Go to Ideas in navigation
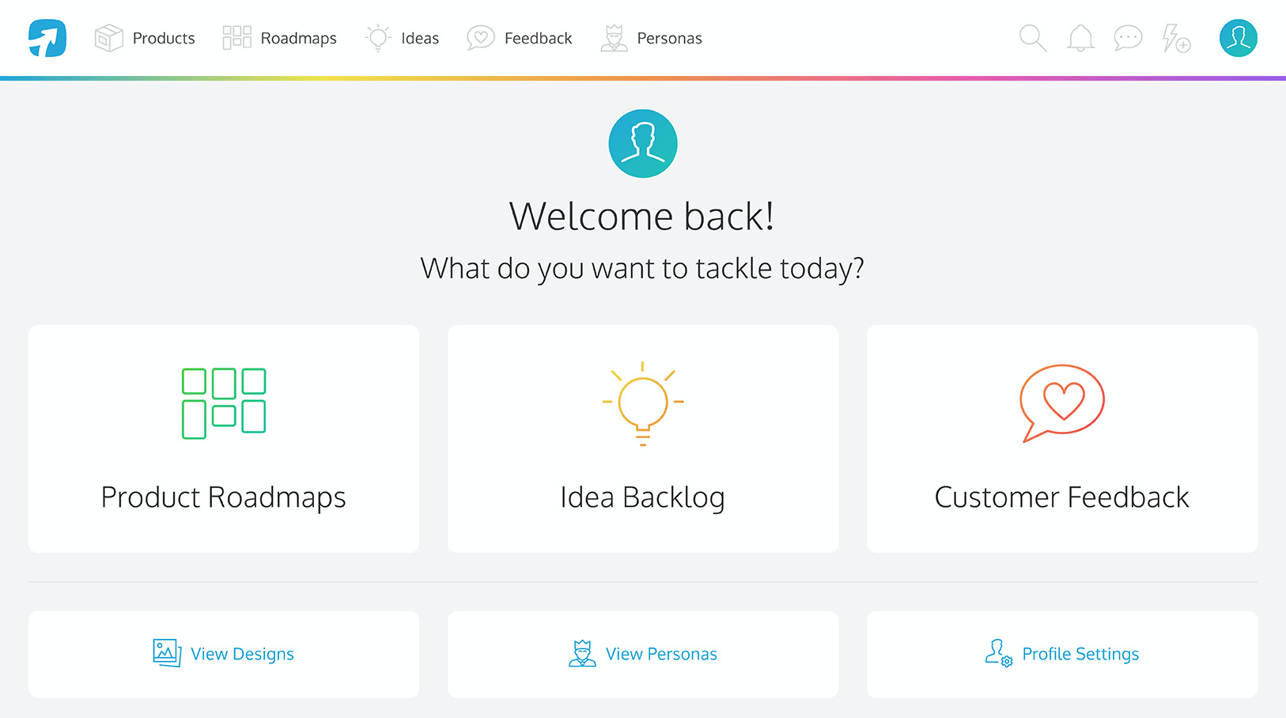The width and height of the screenshot is (1286, 718). [402, 38]
